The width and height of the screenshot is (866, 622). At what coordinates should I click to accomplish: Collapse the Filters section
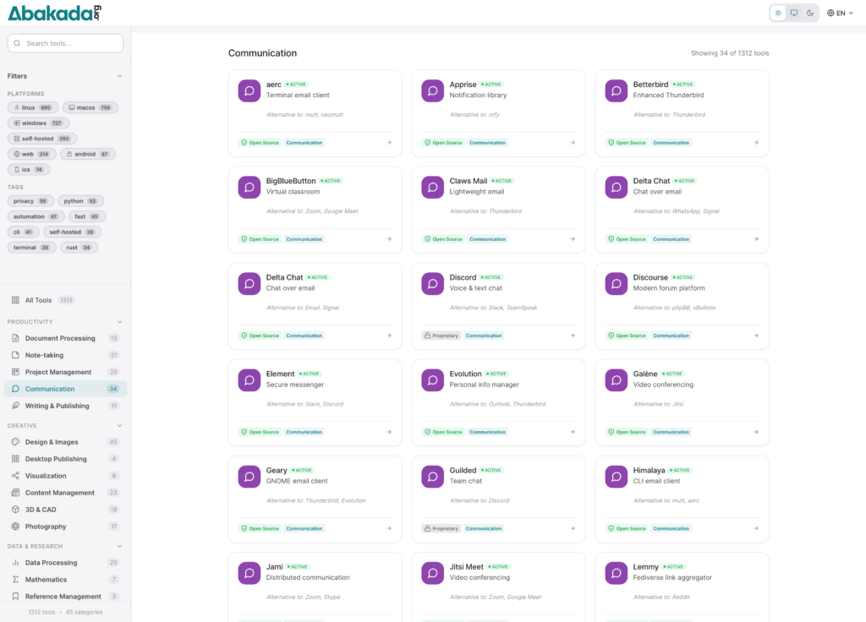pyautogui.click(x=119, y=76)
